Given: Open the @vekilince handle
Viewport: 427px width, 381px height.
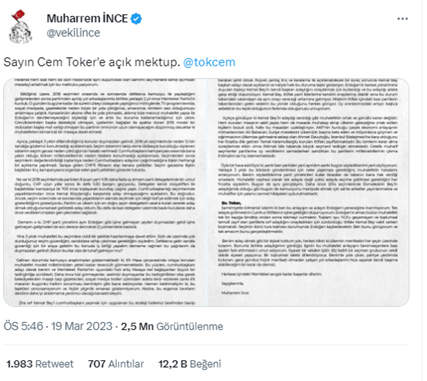Looking at the screenshot, I should point(73,33).
